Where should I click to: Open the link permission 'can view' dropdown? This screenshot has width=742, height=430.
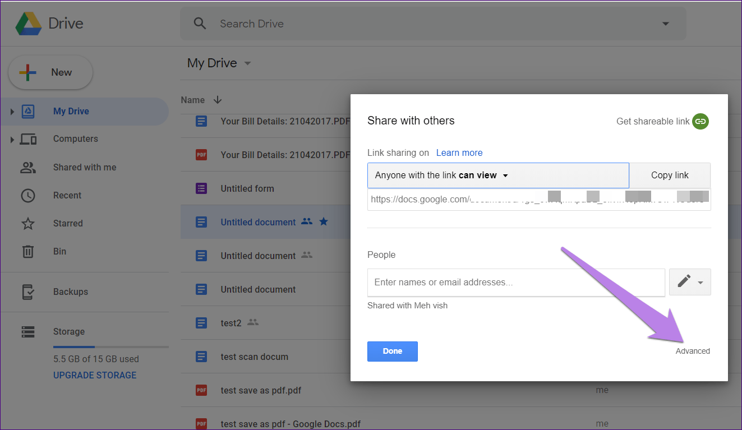(498, 175)
